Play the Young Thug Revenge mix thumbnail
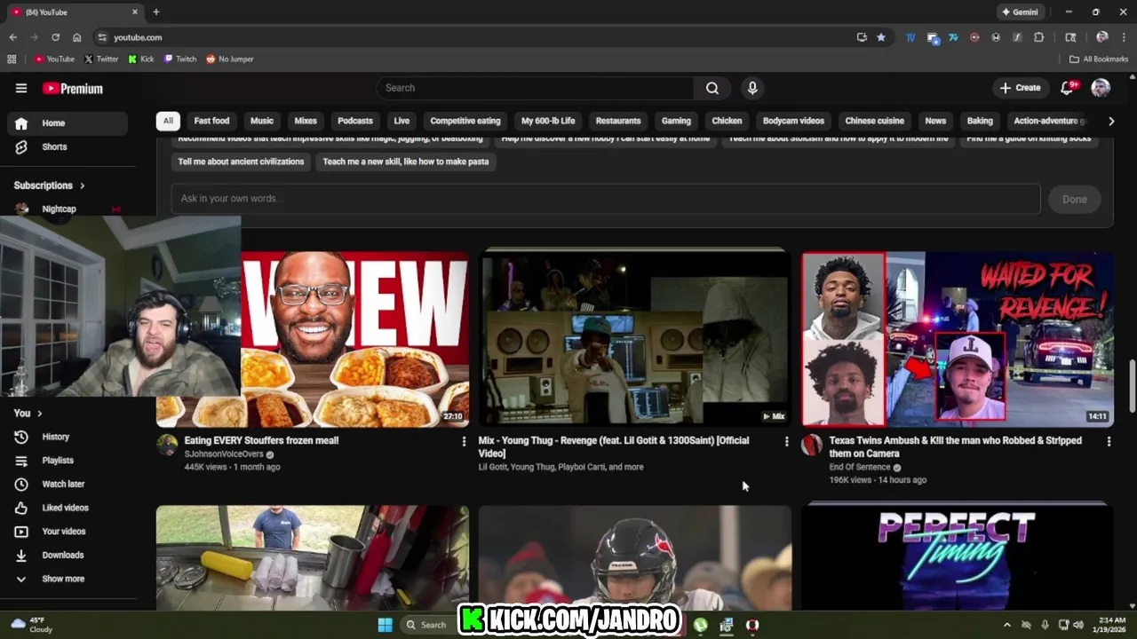Screen dimensions: 1137x639 (634, 337)
